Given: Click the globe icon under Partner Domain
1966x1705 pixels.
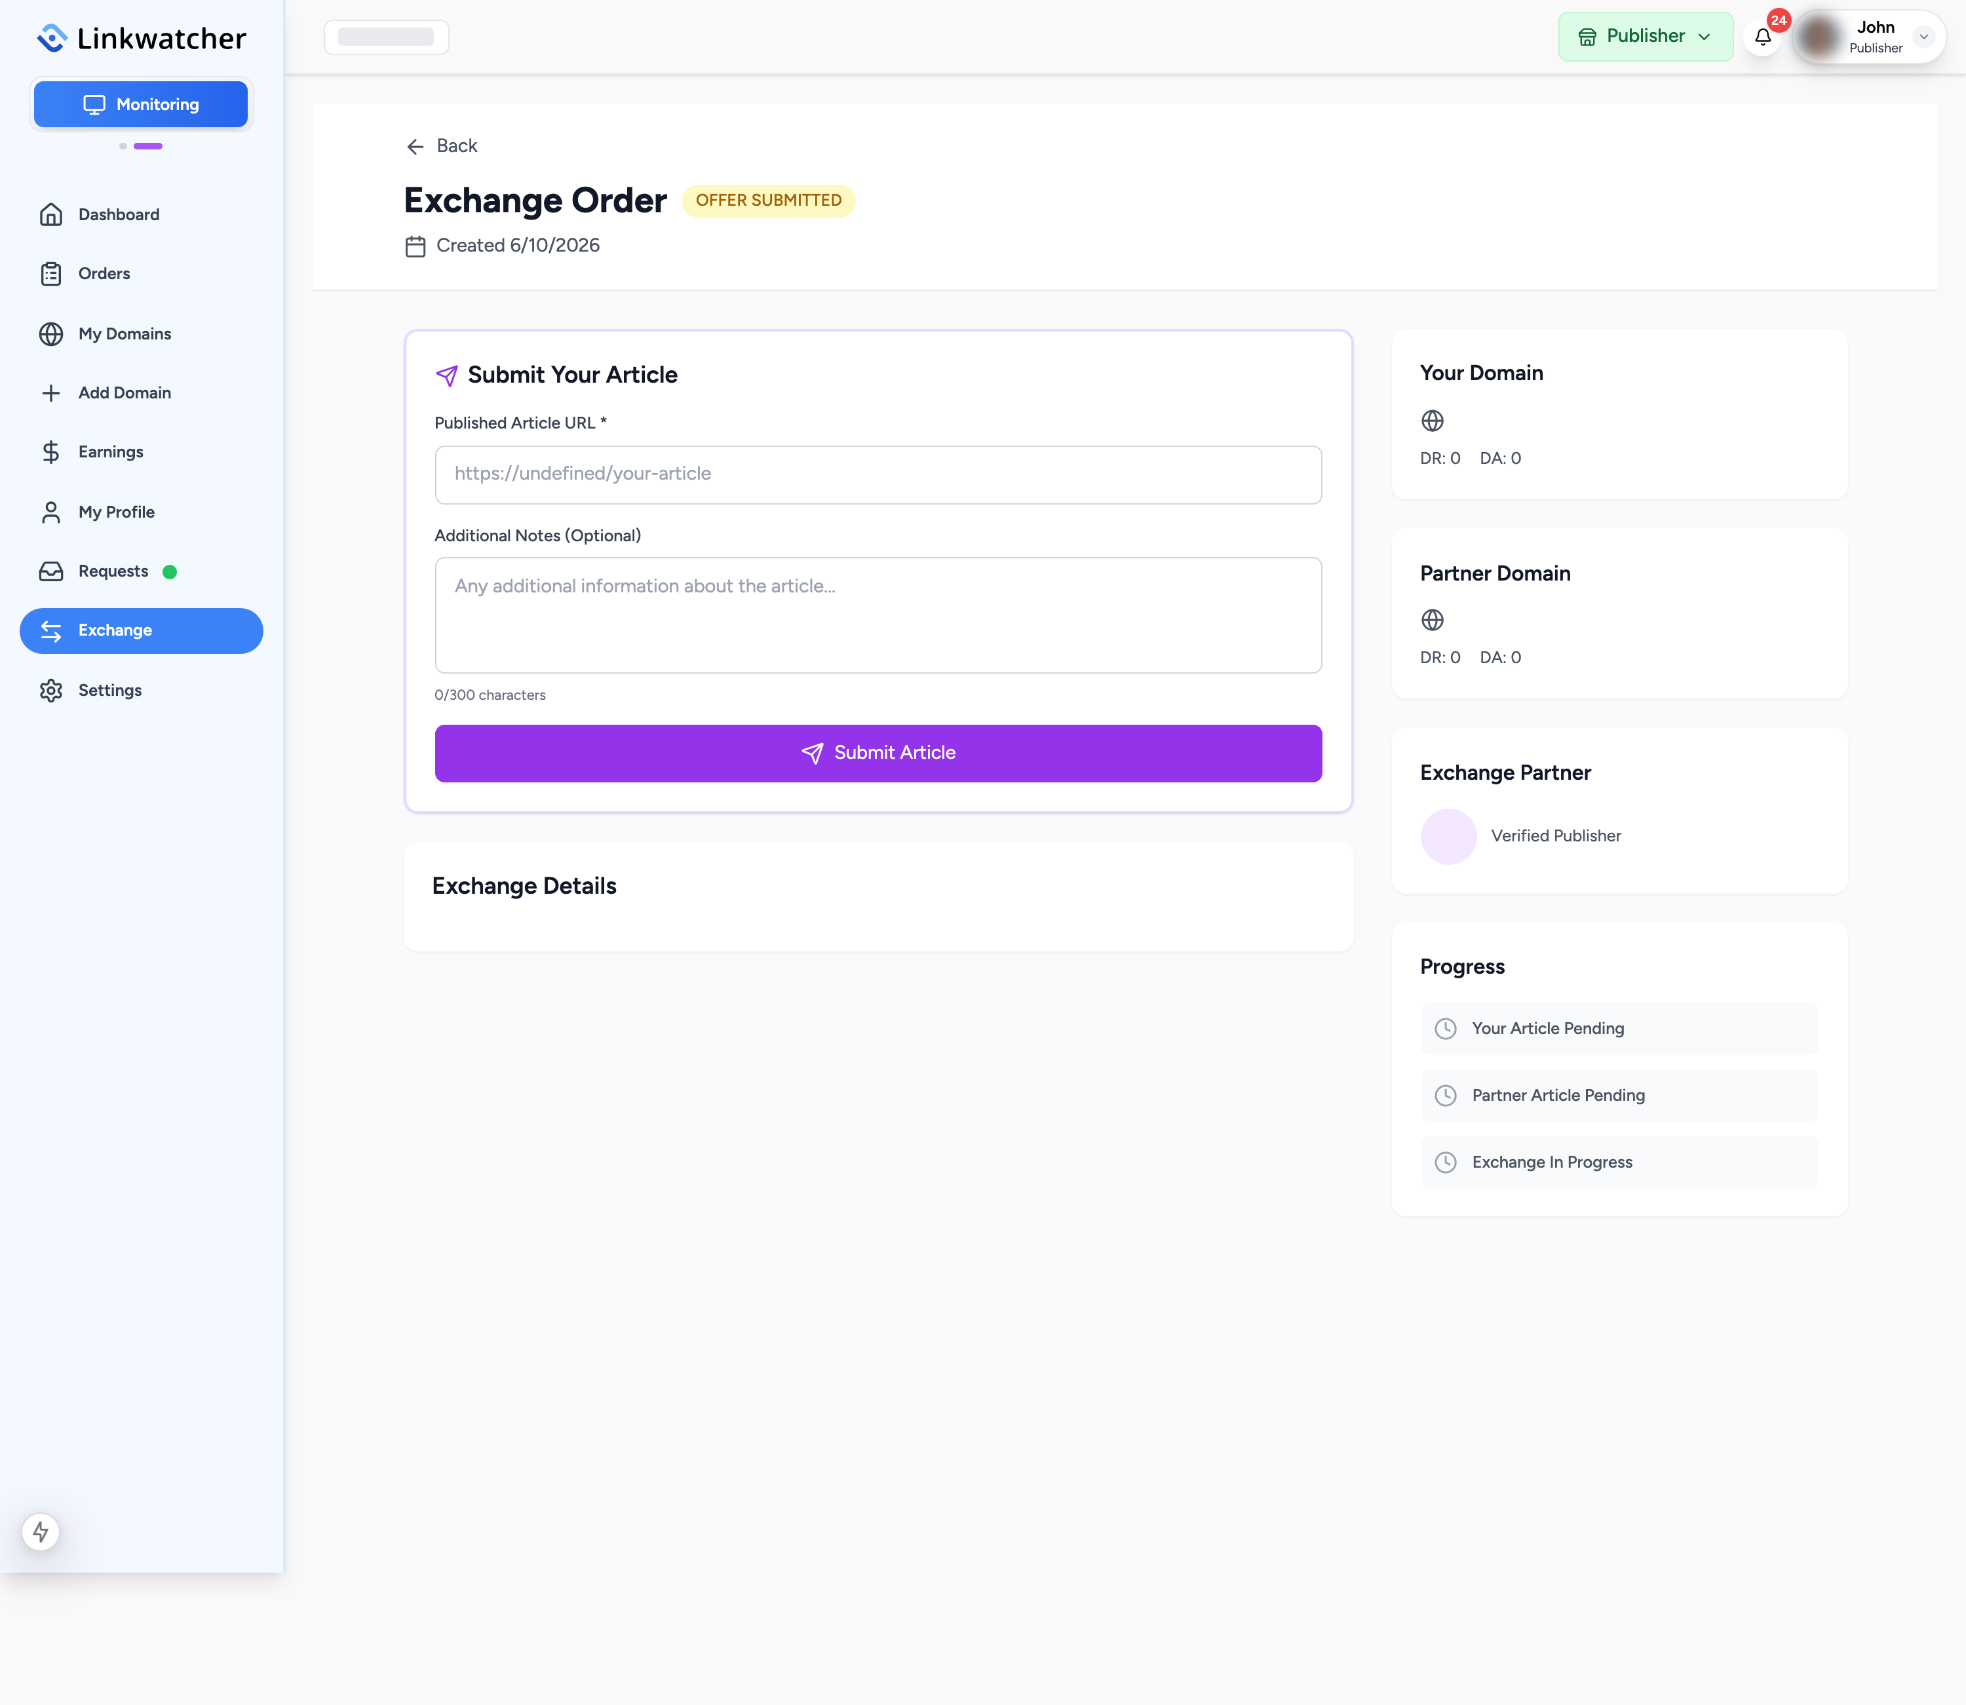Looking at the screenshot, I should pyautogui.click(x=1432, y=621).
